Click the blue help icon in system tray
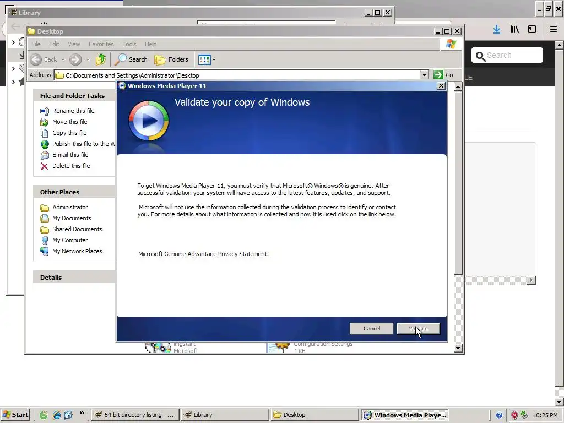This screenshot has width=564, height=423. coord(499,415)
